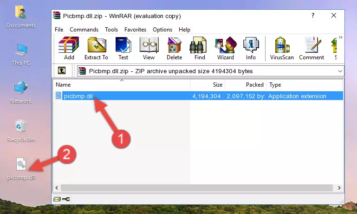Open the archive path dropdown

[340, 71]
